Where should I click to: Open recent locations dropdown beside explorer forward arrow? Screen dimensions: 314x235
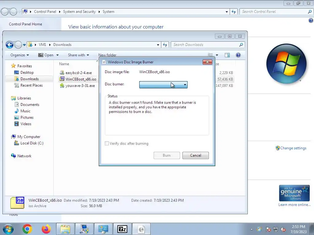click(x=24, y=45)
